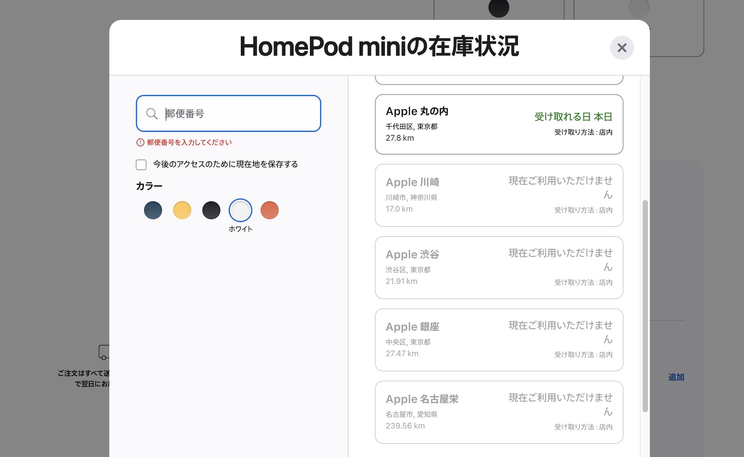Click the search magnifier icon in postal code field

coord(152,113)
